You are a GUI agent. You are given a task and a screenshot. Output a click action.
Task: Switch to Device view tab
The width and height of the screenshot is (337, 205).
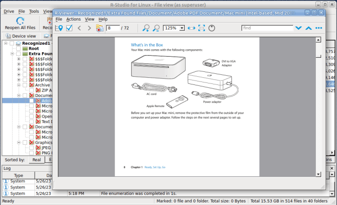pos(21,36)
